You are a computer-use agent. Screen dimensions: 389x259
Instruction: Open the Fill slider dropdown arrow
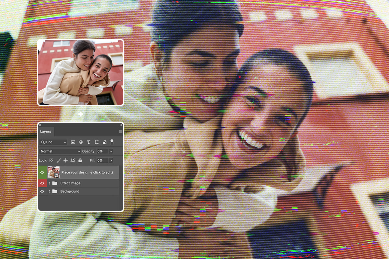click(111, 160)
